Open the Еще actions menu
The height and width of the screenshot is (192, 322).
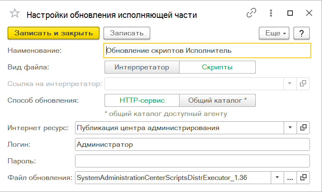(x=274, y=33)
